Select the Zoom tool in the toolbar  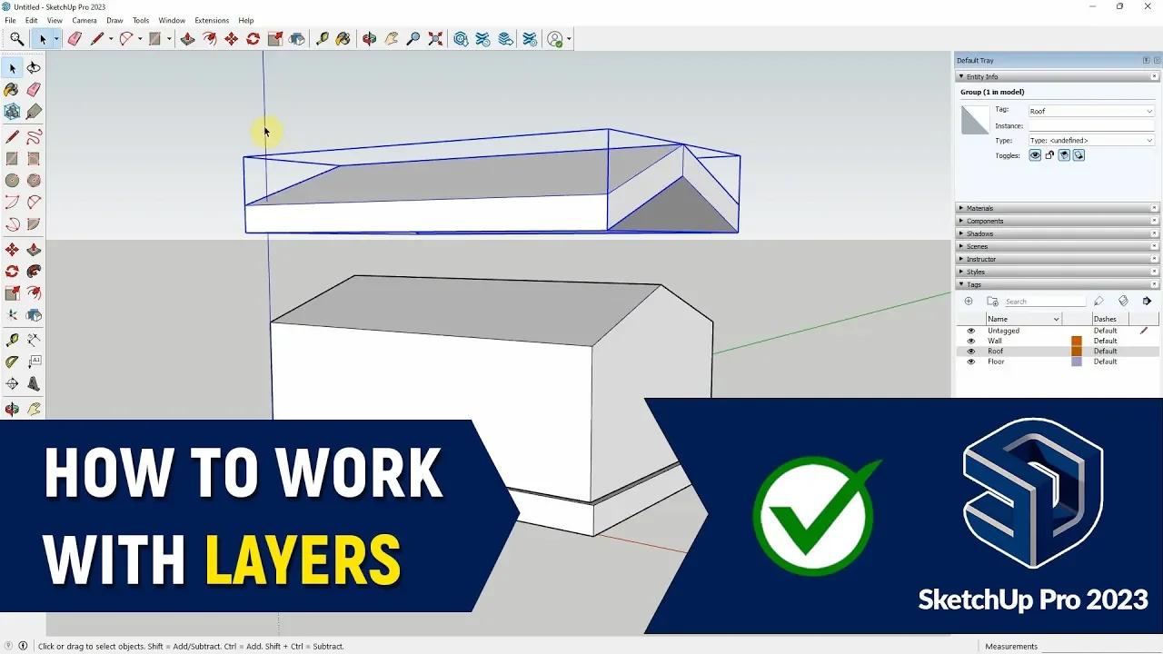click(412, 38)
